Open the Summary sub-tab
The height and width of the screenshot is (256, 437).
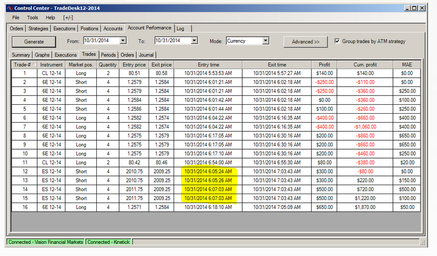(21, 55)
